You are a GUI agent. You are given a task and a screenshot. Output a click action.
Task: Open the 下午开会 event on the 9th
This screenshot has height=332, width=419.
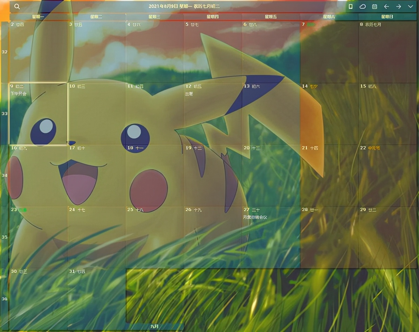click(x=19, y=94)
